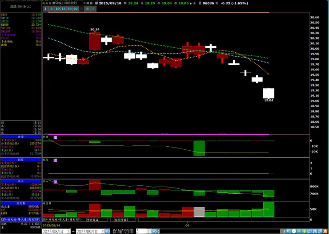Click the yellow plus zoom-in icon
Image resolution: width=329 pixels, height=234 pixels.
pyautogui.click(x=304, y=231)
